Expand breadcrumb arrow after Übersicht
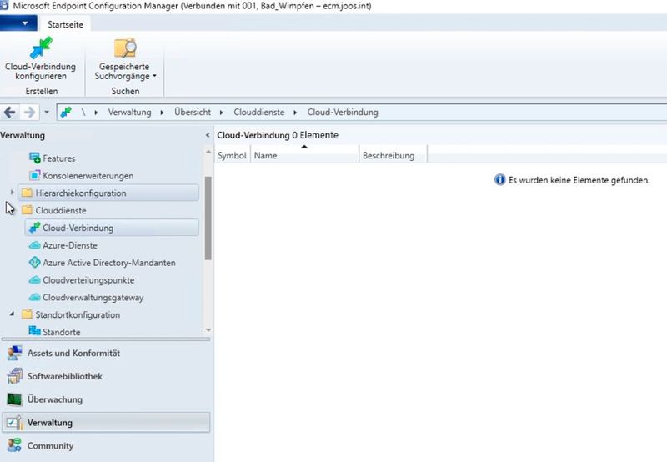667x462 pixels. coord(221,113)
